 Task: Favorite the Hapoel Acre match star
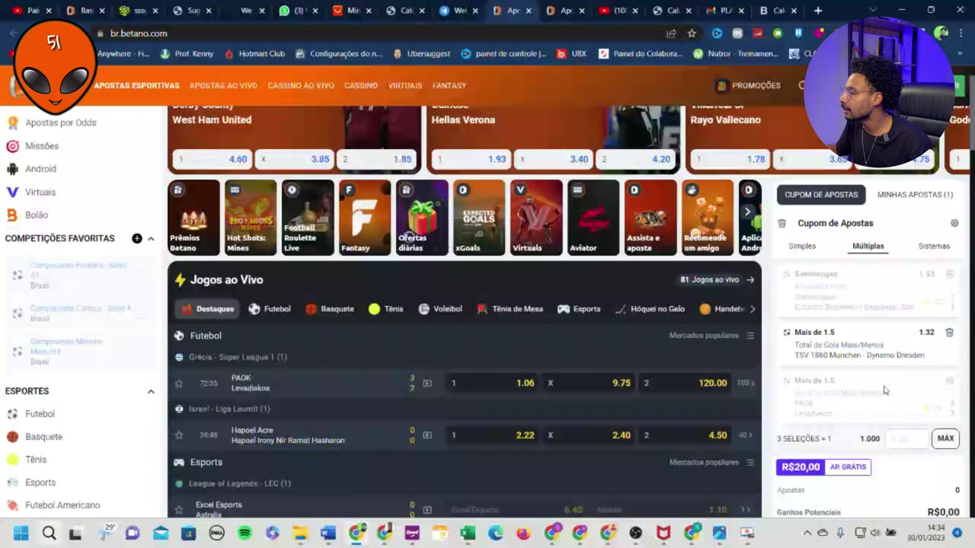click(179, 435)
